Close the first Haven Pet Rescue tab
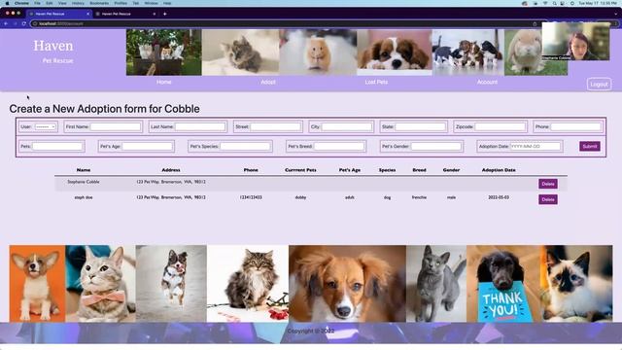The image size is (622, 350). pyautogui.click(x=88, y=14)
